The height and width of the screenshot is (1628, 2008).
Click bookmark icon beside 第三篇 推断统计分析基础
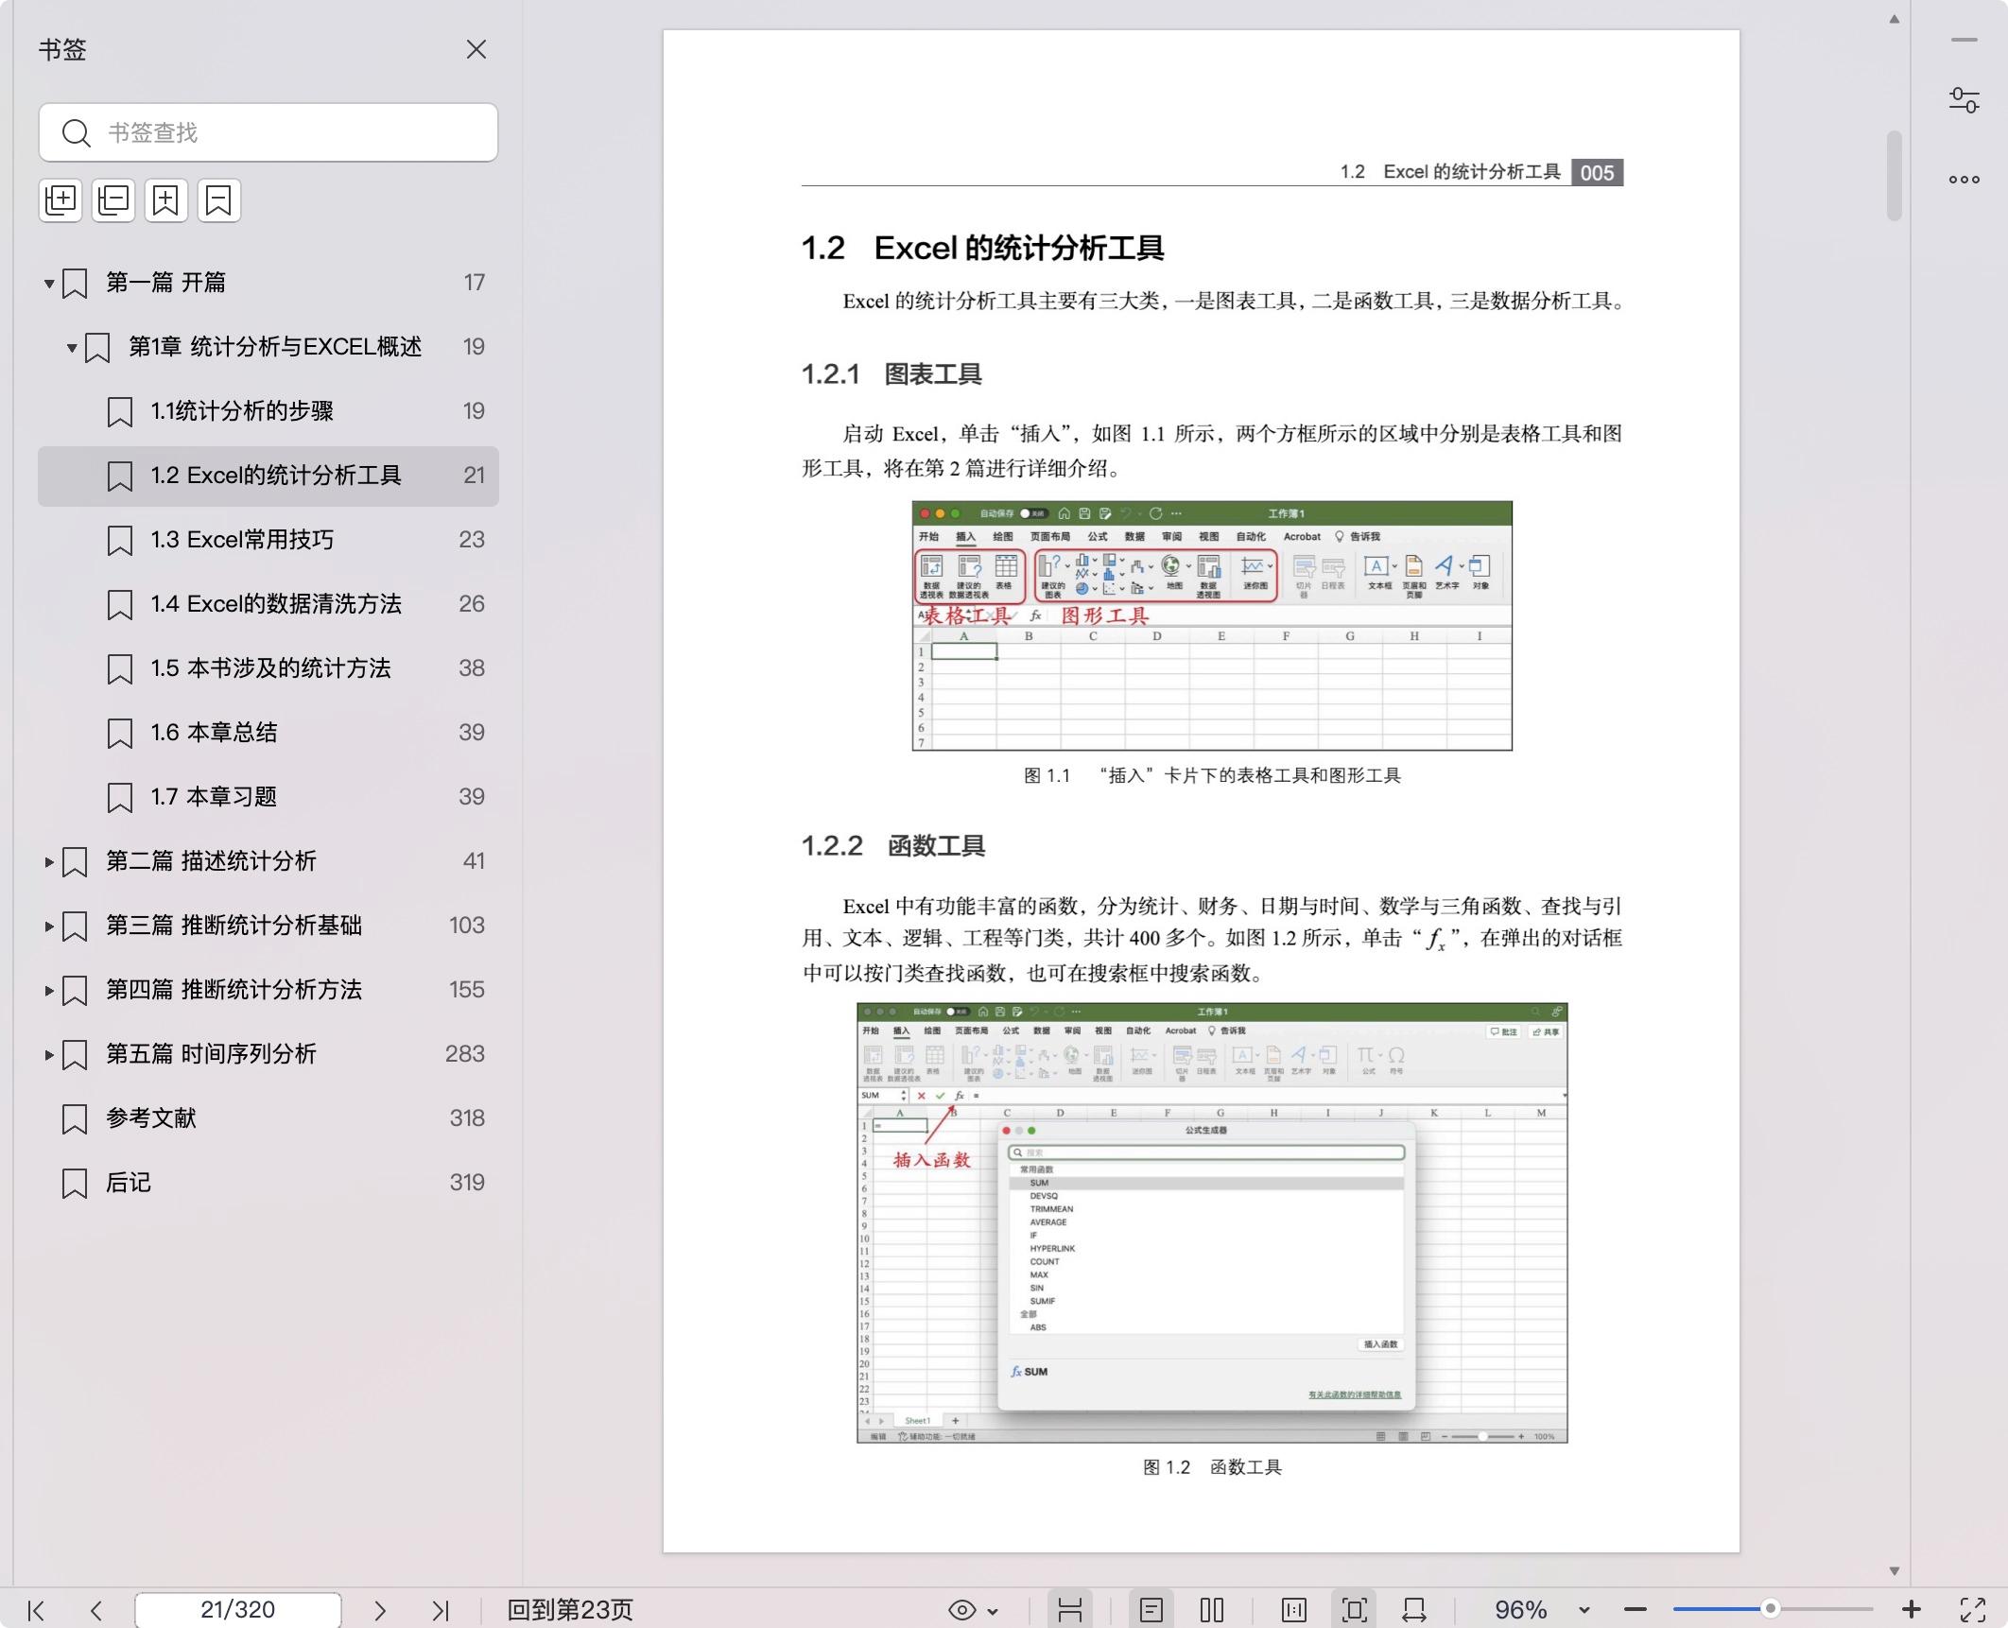tap(75, 927)
